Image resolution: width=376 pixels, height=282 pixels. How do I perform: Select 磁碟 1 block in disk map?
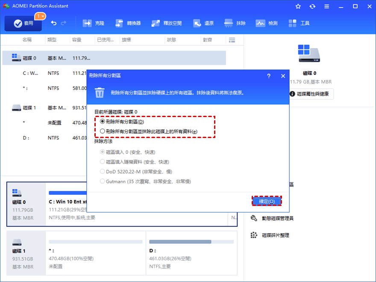click(x=26, y=253)
